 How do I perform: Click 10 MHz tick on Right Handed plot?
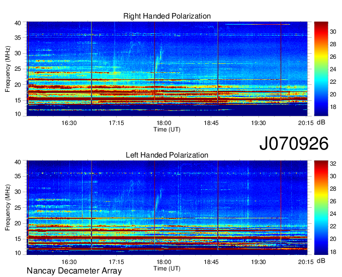coord(18,114)
